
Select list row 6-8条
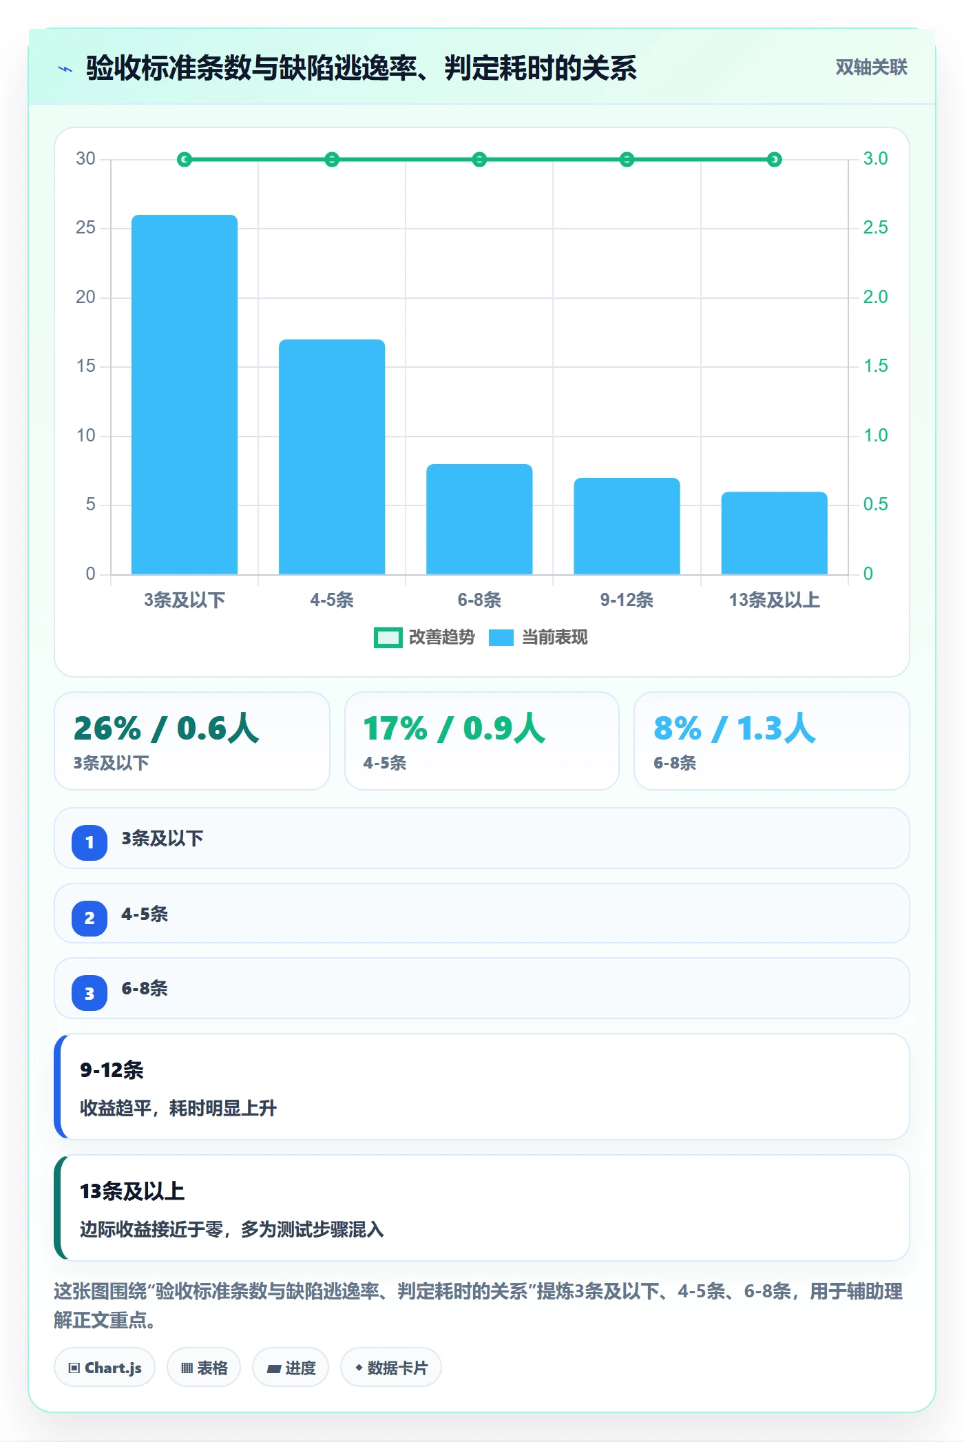click(482, 988)
